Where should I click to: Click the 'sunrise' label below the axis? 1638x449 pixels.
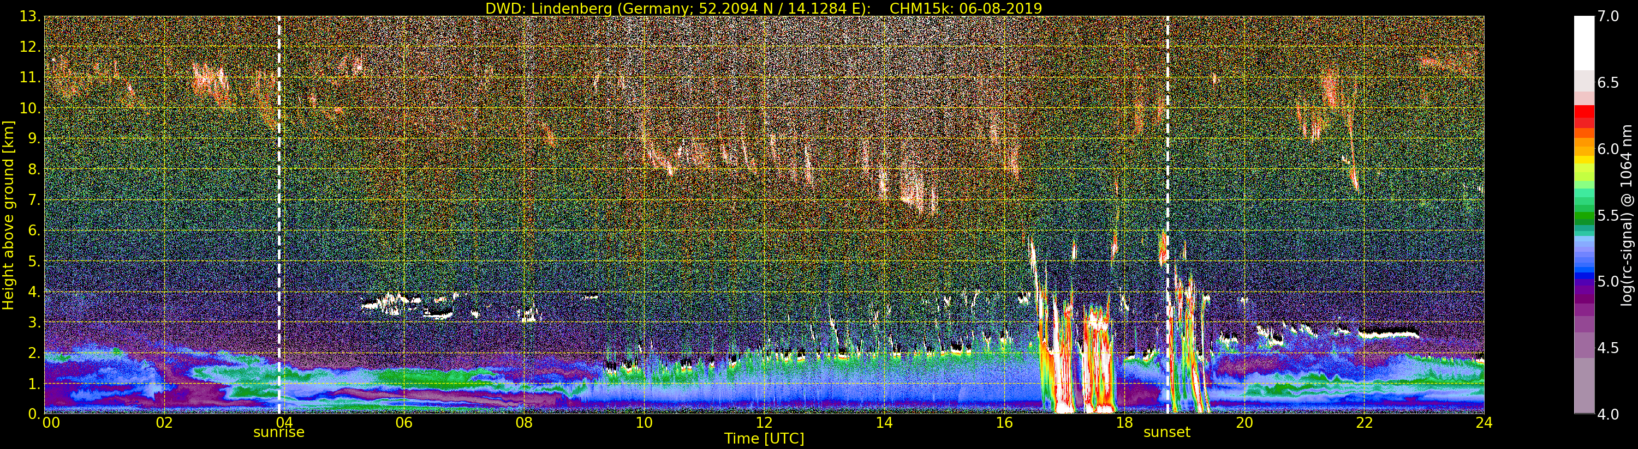click(x=279, y=433)
